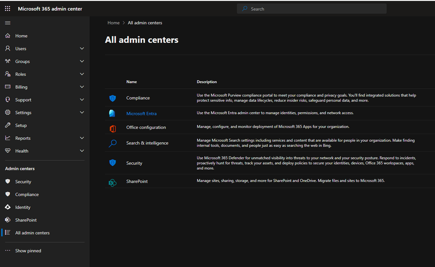
Task: Click the Roles icon in sidebar
Action: (x=8, y=74)
